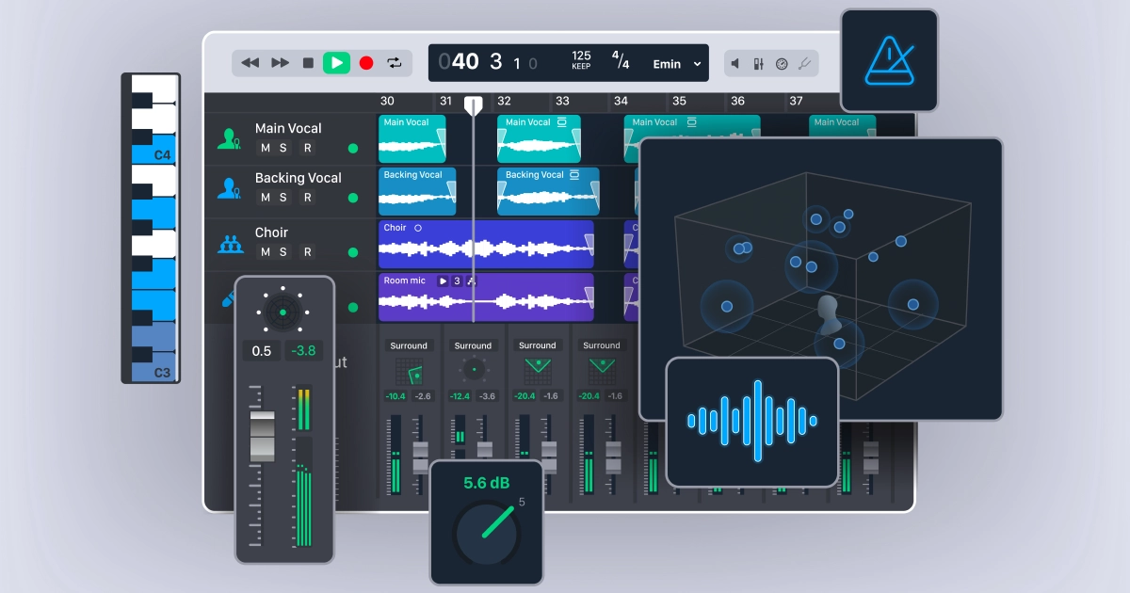Click the 5.6 dB gain knob
Screen dimensions: 1130x593
487,535
